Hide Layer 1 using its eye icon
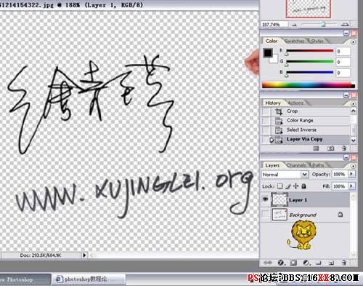 click(x=266, y=199)
